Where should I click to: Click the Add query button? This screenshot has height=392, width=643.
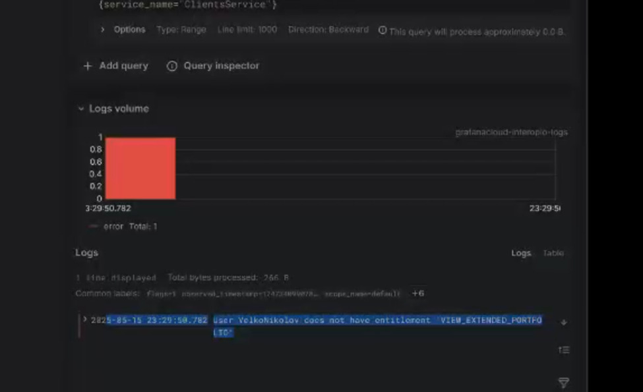coord(115,65)
